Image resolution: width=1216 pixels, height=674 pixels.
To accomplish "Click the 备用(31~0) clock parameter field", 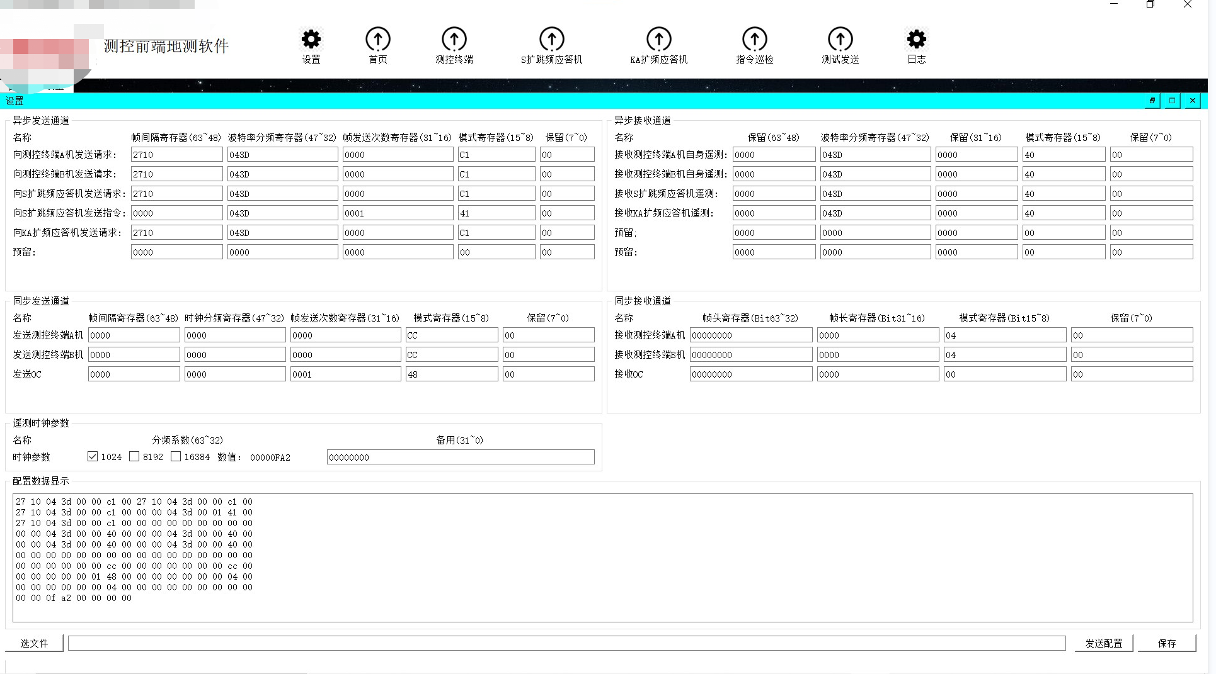I will [460, 458].
